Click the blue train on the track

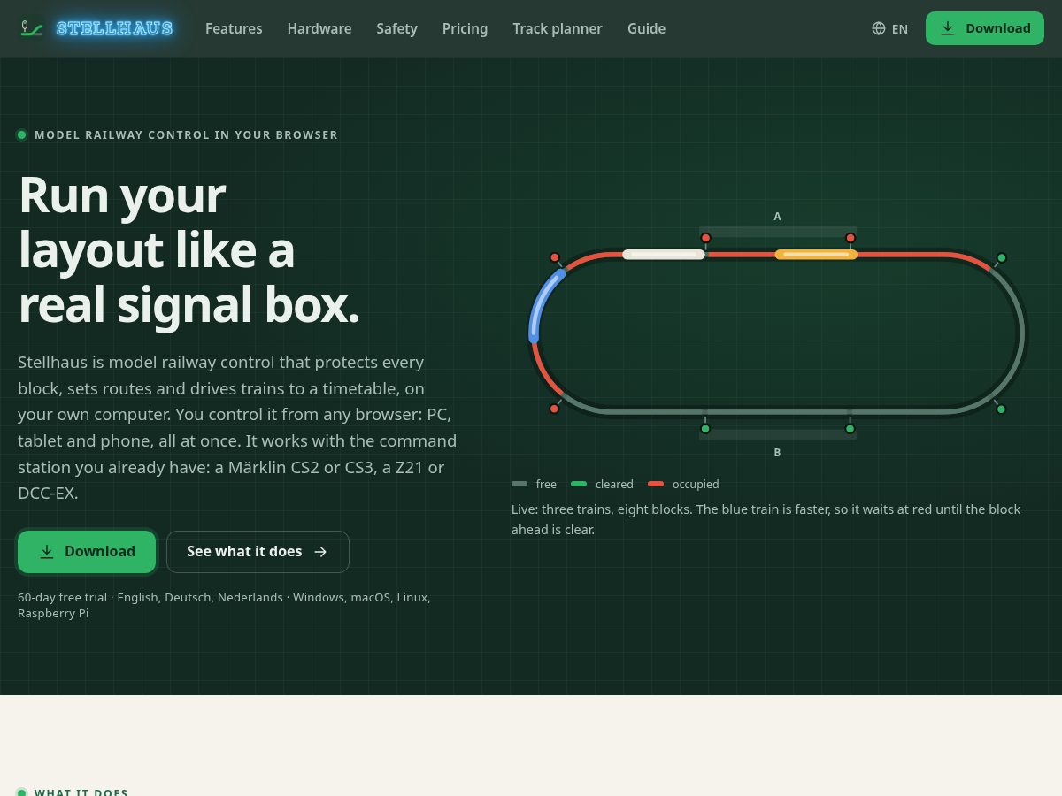(543, 305)
